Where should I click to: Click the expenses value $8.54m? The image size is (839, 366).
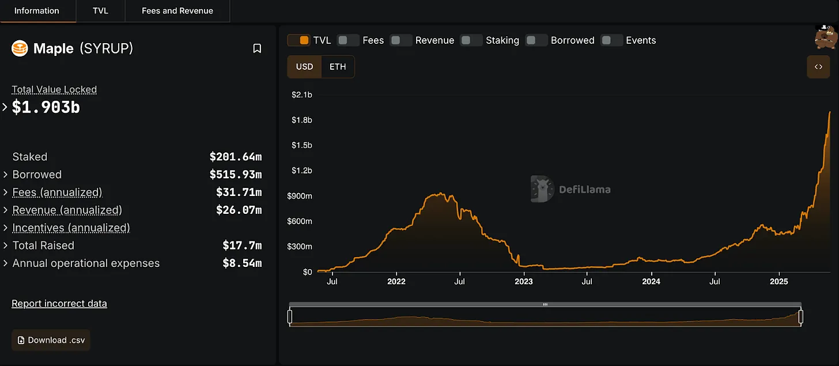(x=243, y=263)
